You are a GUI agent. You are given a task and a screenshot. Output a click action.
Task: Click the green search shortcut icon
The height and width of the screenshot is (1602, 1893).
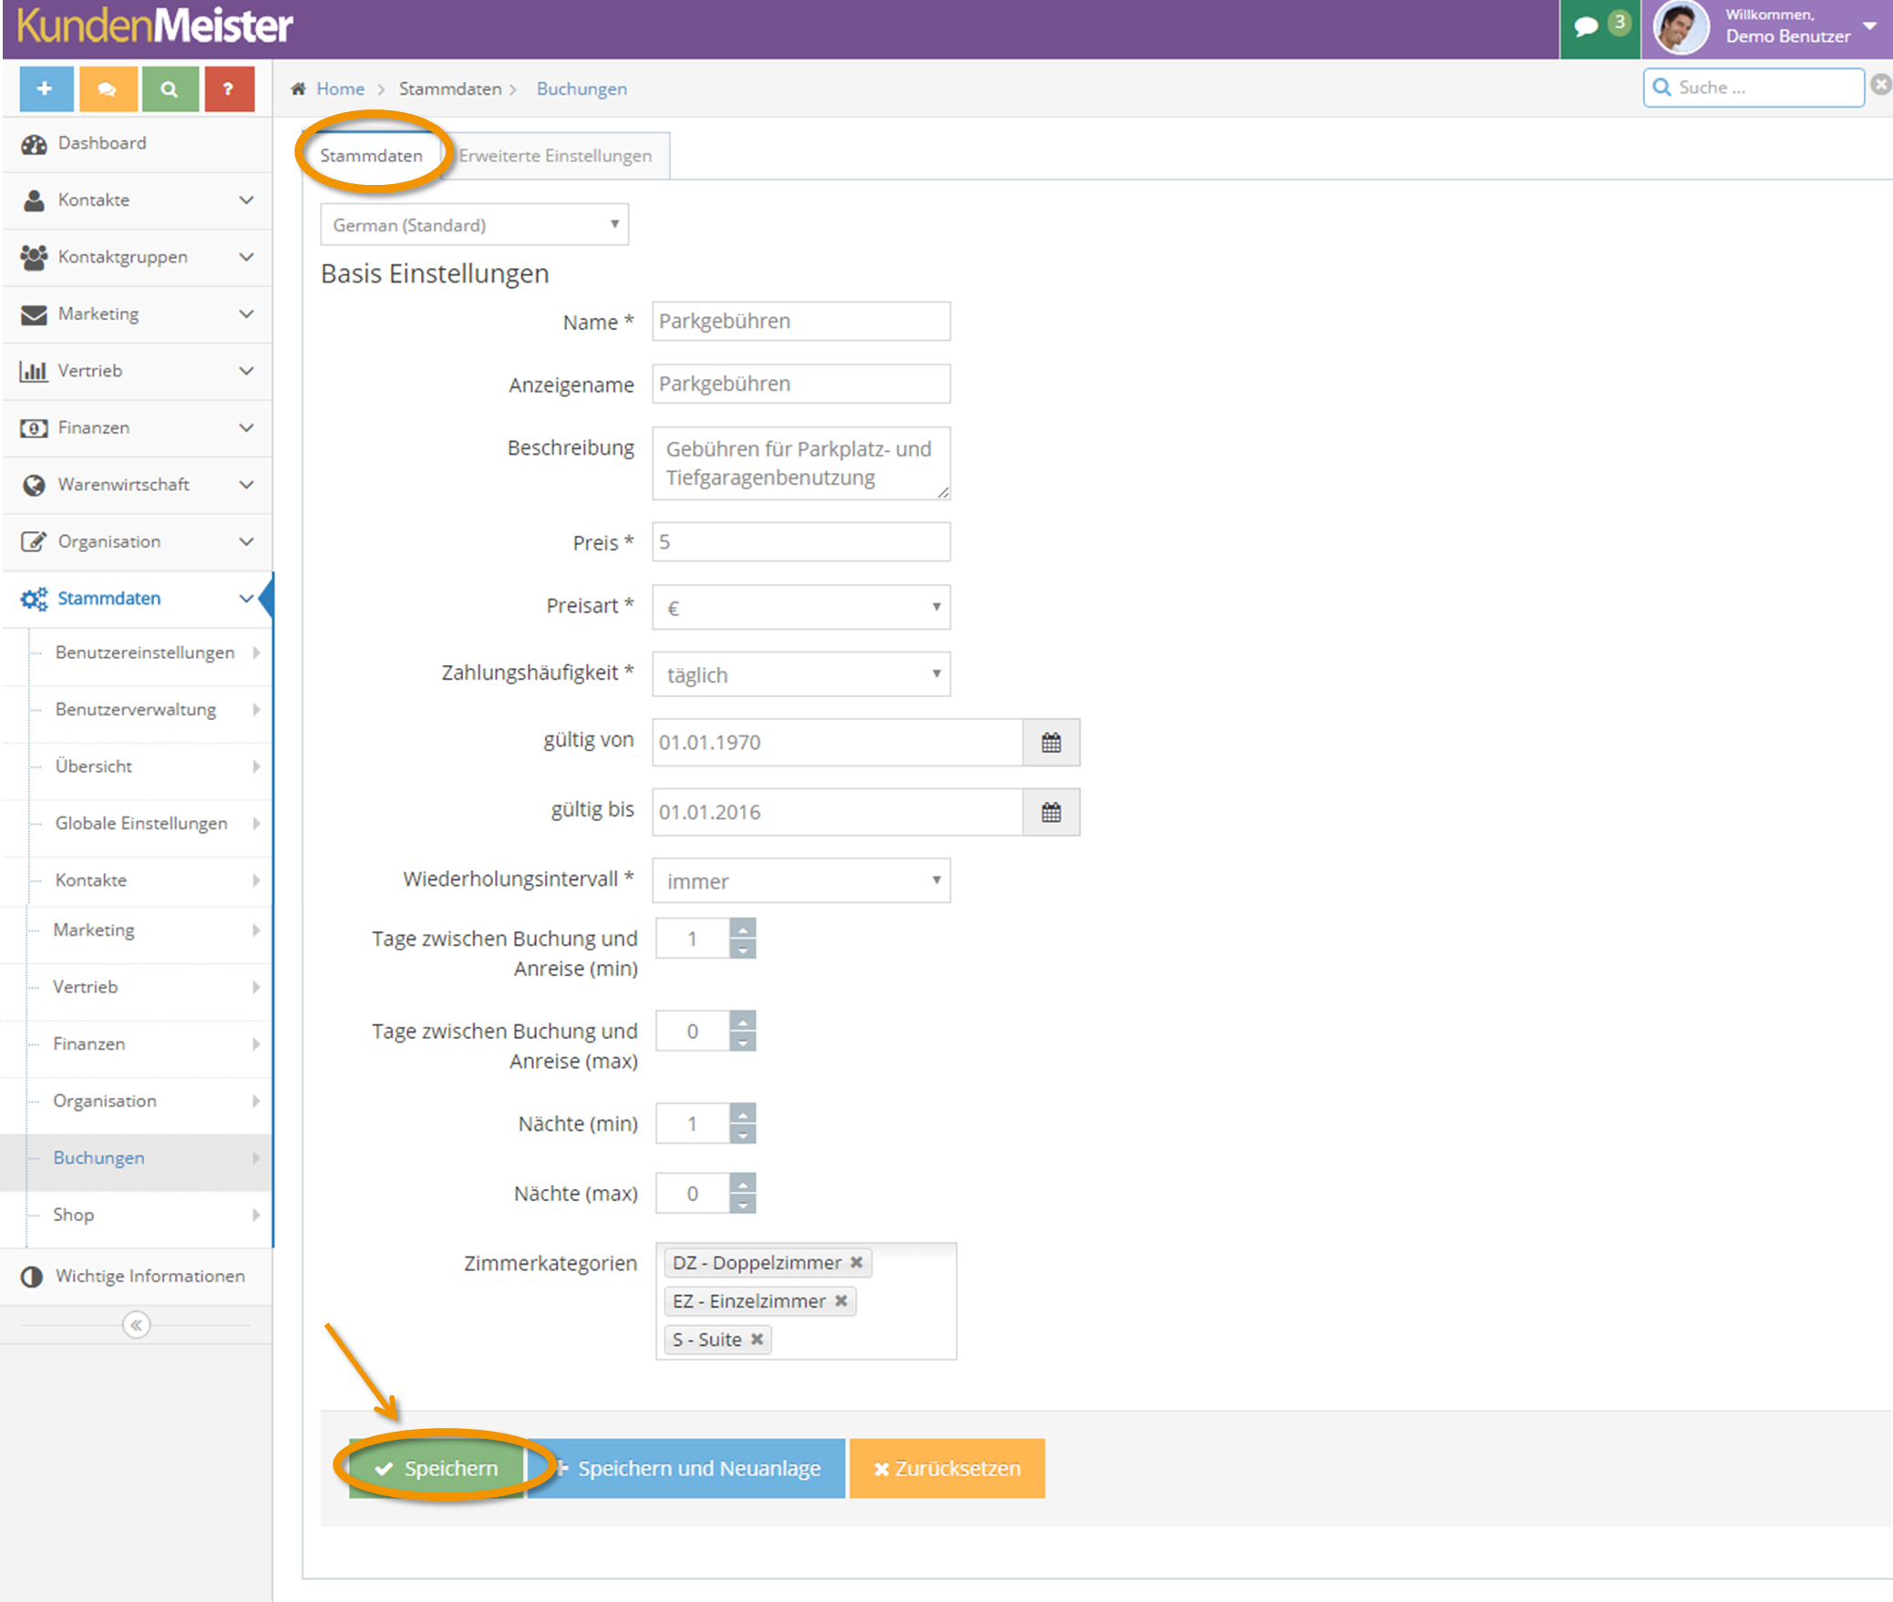coord(169,89)
